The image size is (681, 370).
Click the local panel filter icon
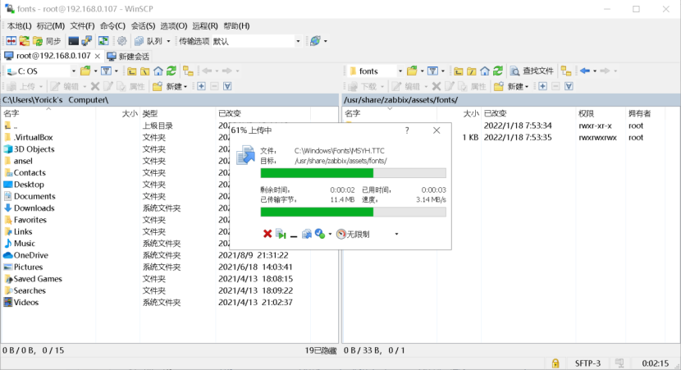click(106, 71)
